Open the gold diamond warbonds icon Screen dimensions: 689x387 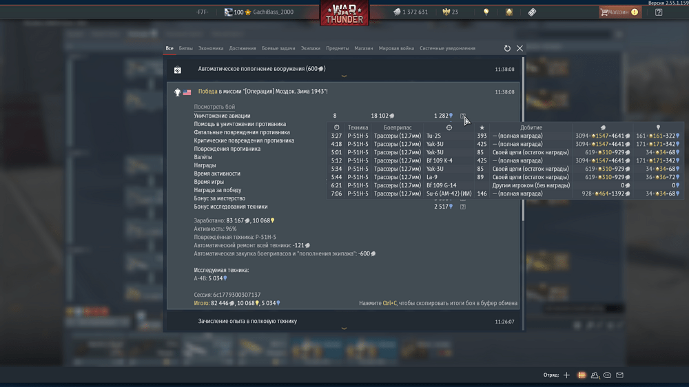pos(509,12)
